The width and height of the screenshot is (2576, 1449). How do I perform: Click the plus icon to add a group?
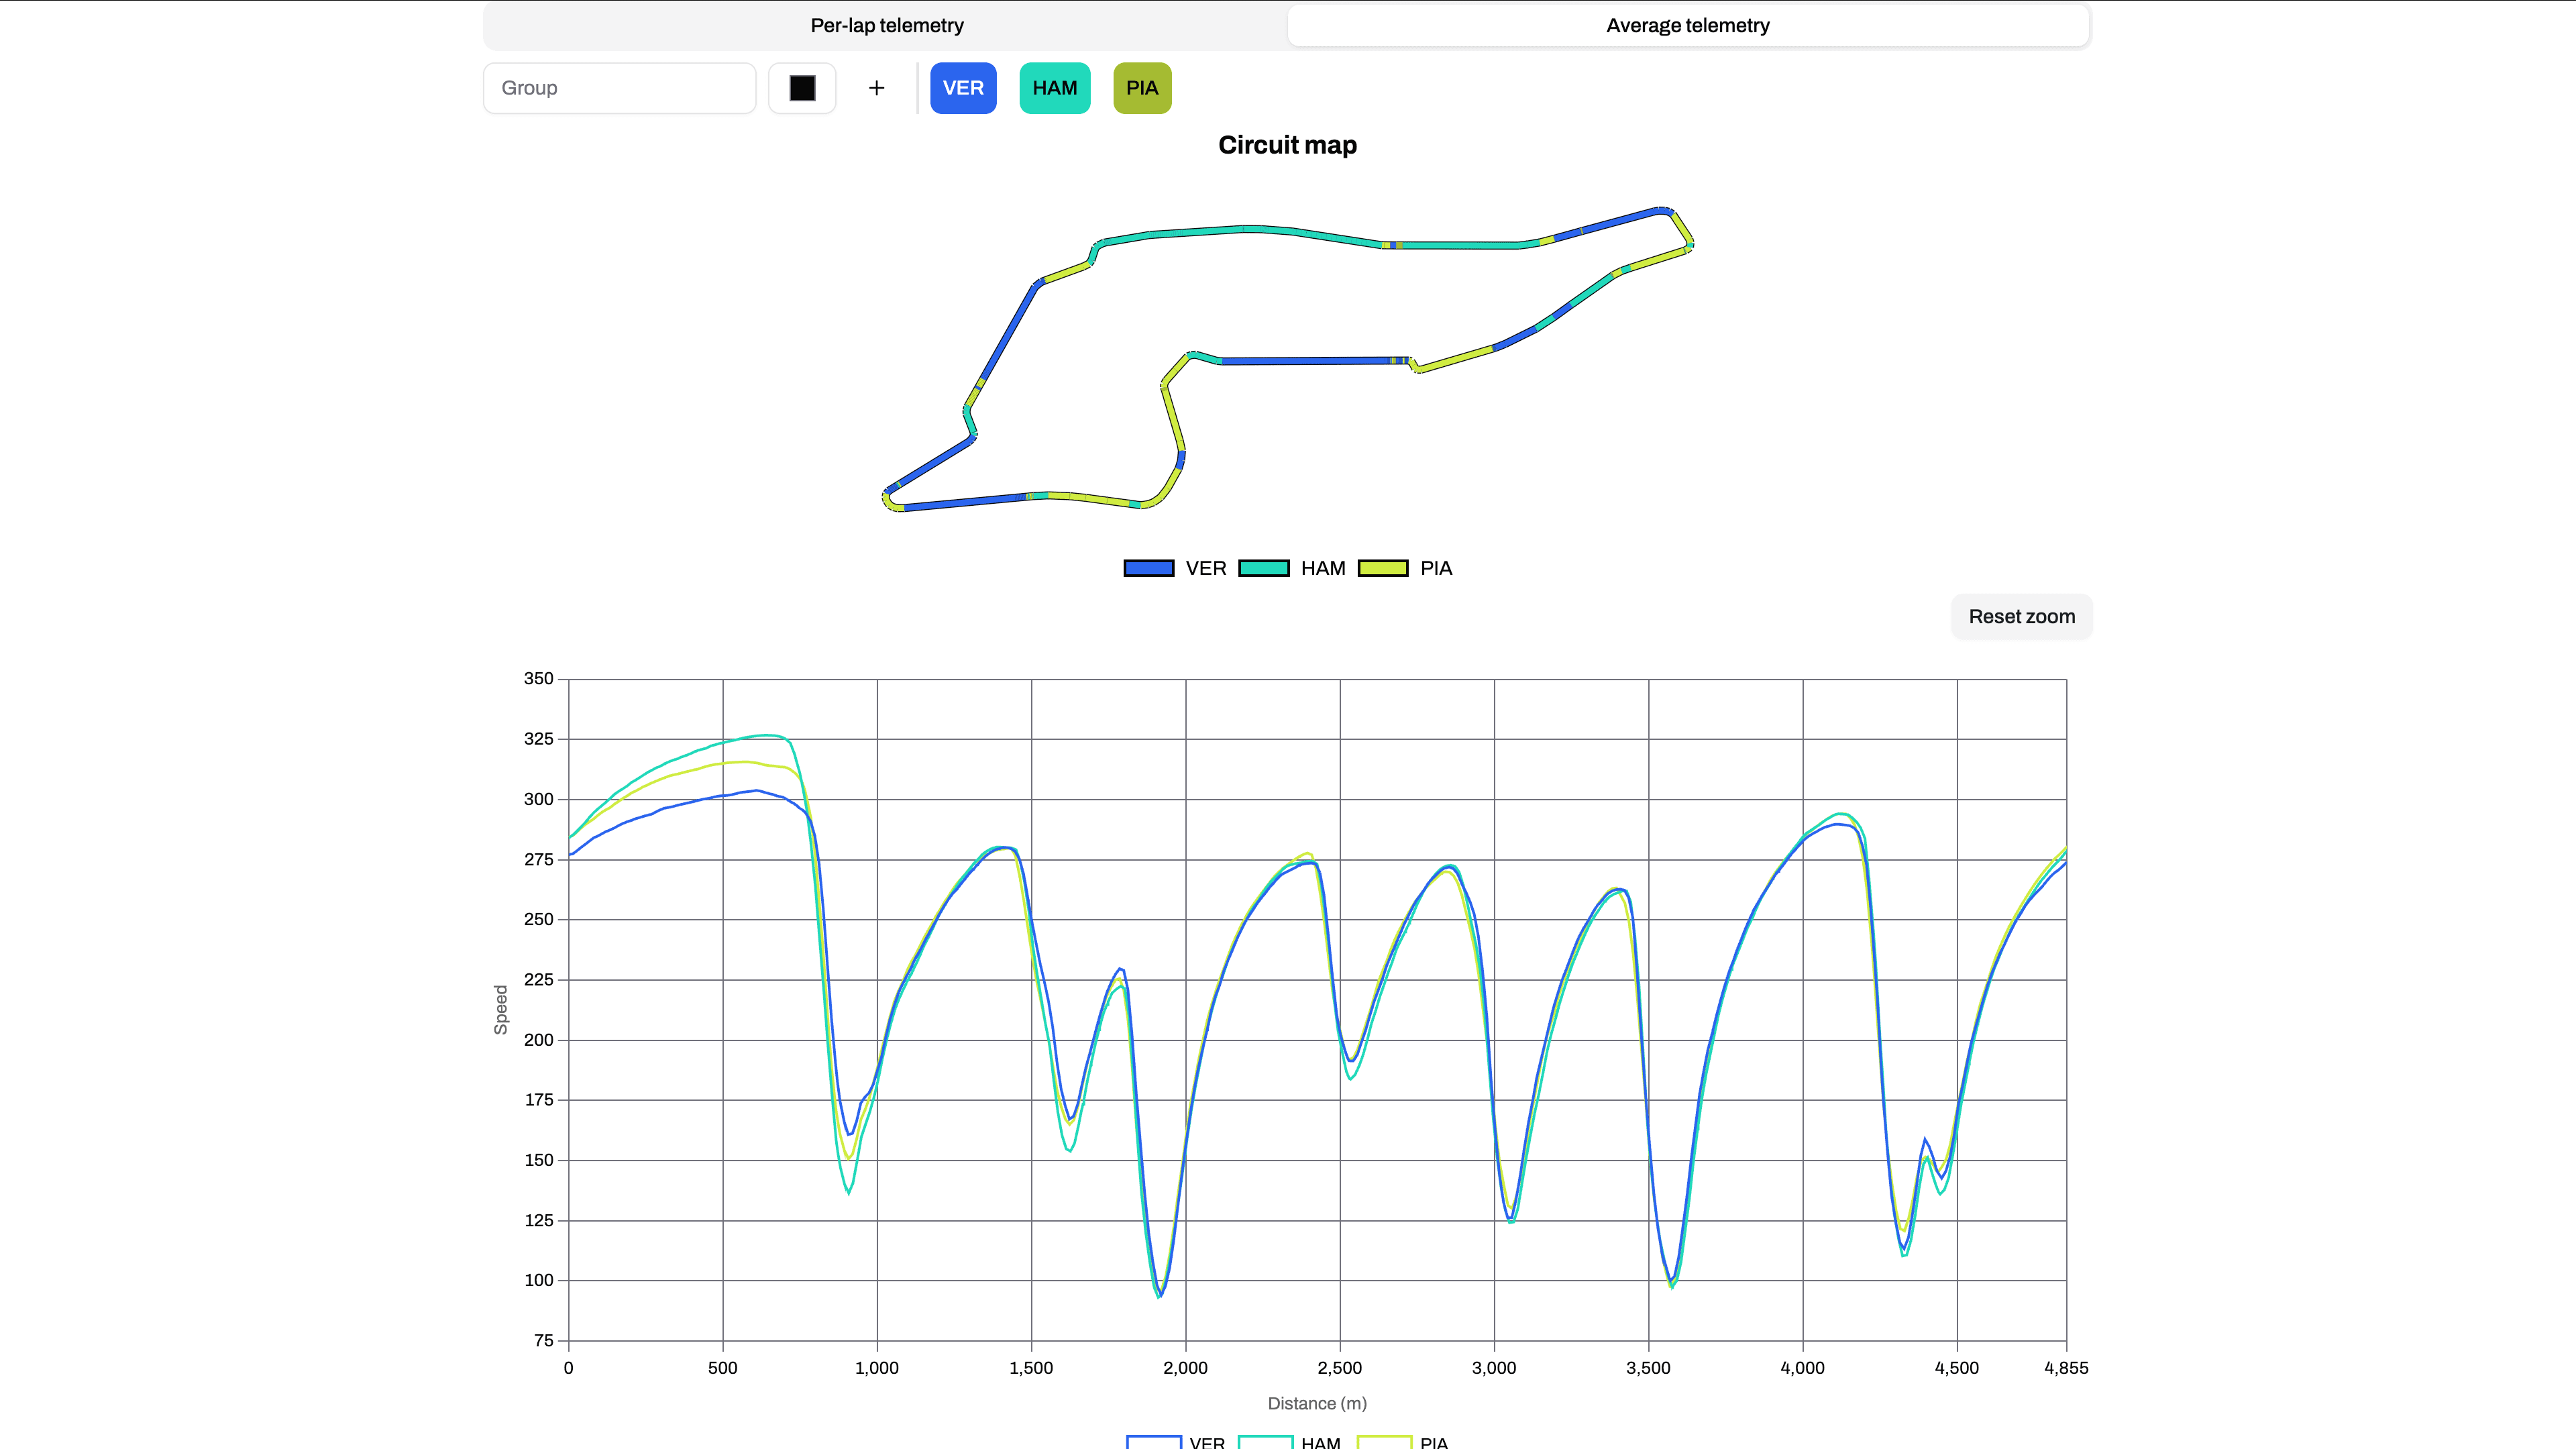(x=877, y=88)
